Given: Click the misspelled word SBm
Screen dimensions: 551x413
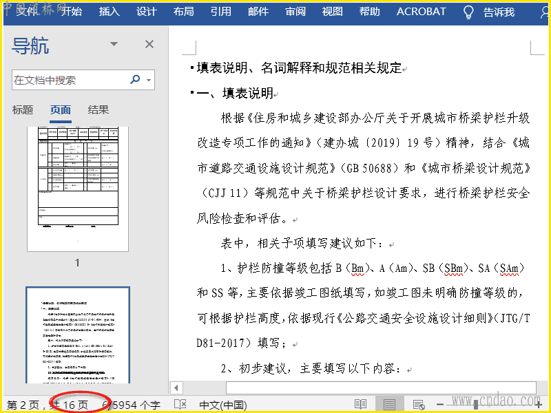Looking at the screenshot, I should [453, 268].
